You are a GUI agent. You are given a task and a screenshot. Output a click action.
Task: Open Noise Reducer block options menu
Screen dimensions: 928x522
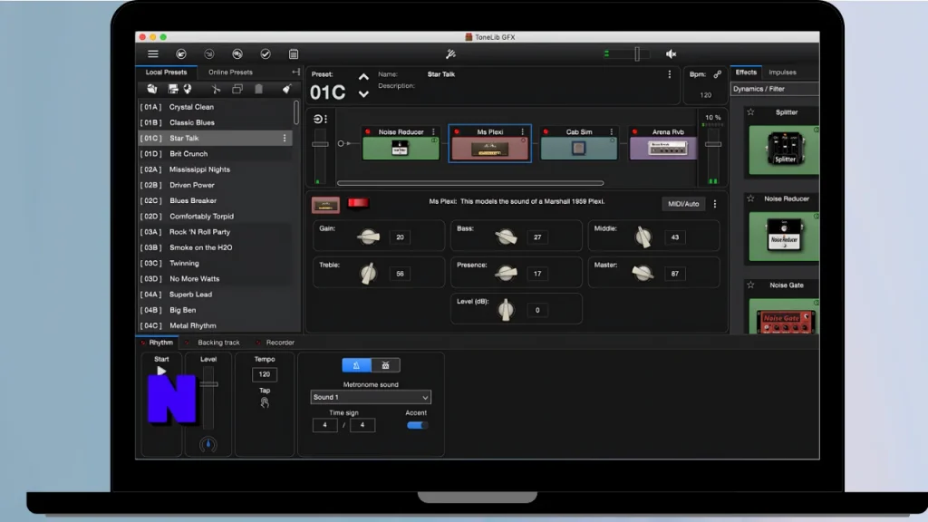433,132
